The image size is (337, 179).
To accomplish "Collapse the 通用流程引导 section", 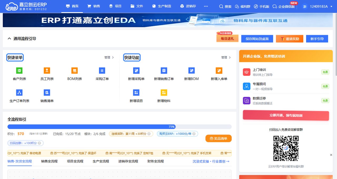I will click(9, 39).
